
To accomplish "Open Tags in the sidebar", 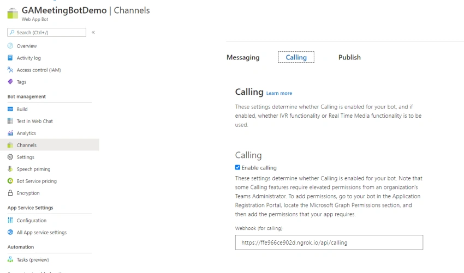I will 21,82.
